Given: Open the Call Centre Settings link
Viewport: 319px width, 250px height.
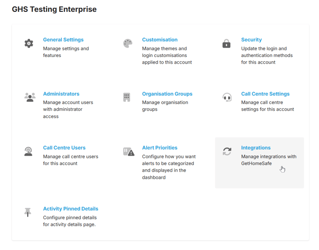Looking at the screenshot, I should point(265,94).
